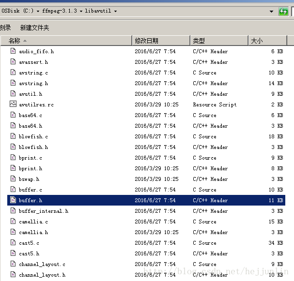Screen dimensions: 294x281
Task: Click the cast5.c file icon
Action: [x=13, y=243]
